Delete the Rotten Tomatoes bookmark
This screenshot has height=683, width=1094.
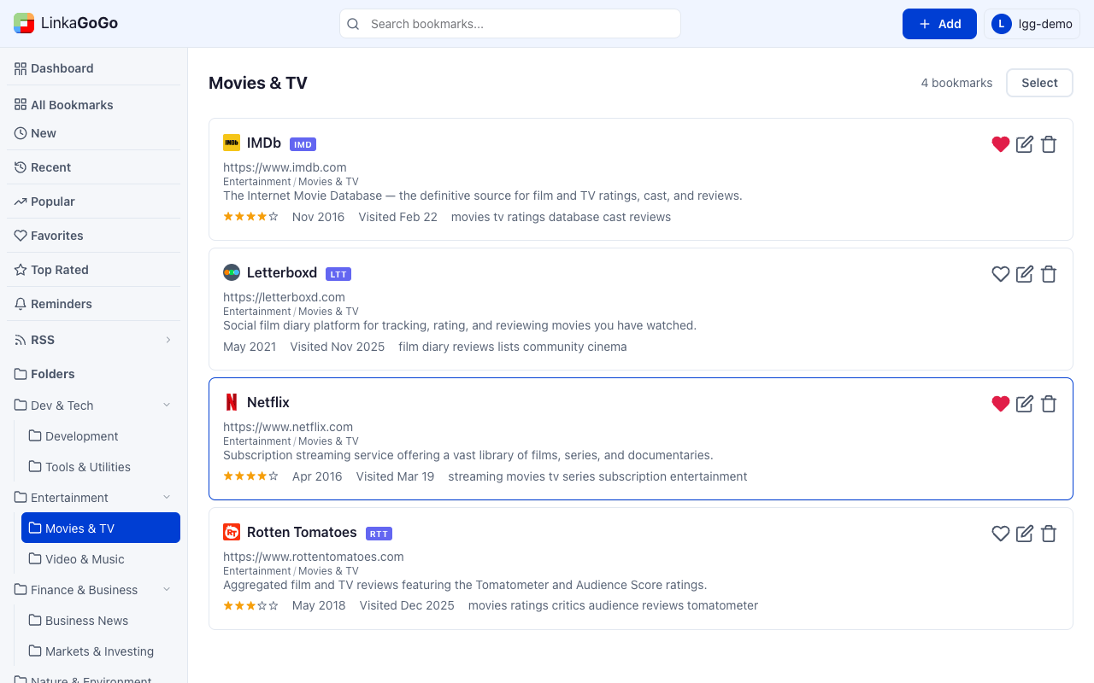point(1049,534)
